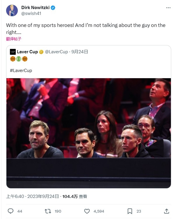Like the post with the heart icon

[x=87, y=211]
